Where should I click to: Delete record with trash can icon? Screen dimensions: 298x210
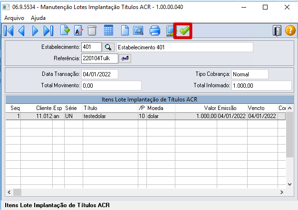click(x=92, y=31)
